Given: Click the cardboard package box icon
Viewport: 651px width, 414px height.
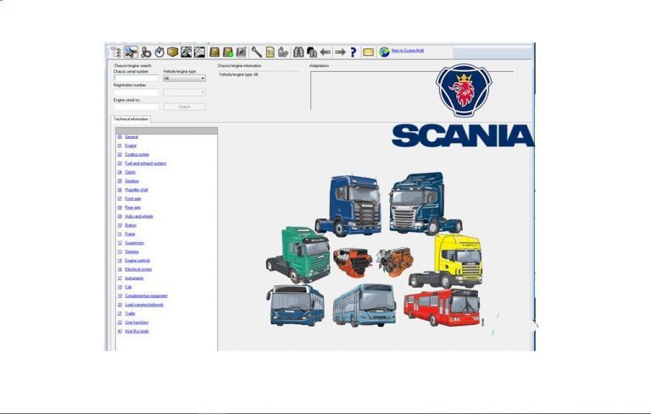Looking at the screenshot, I should pyautogui.click(x=172, y=52).
